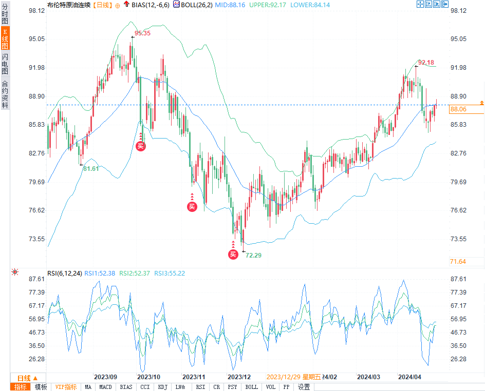Open the 合约资料 side tab
Screen dimensions: 485x391
click(x=5, y=94)
